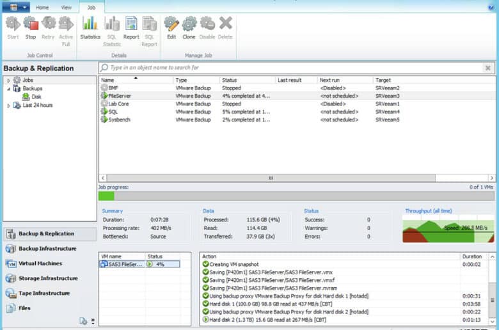
Task: Open navigation pane options chevron
Action: pyautogui.click(x=93, y=322)
